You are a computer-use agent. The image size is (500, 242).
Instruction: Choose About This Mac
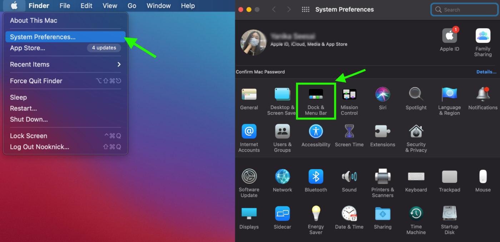click(x=34, y=21)
